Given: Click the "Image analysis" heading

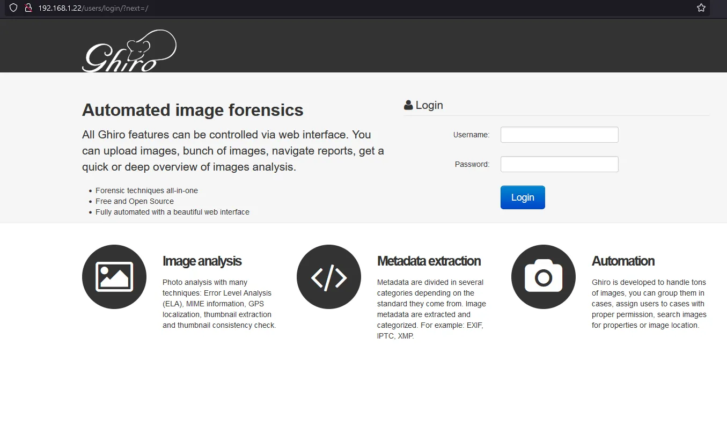Looking at the screenshot, I should pos(202,261).
